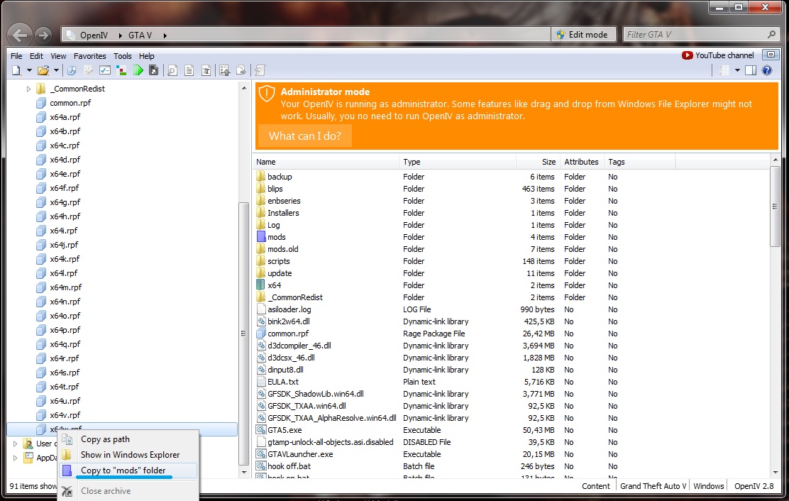Click the search page toolbar icon

(x=172, y=70)
